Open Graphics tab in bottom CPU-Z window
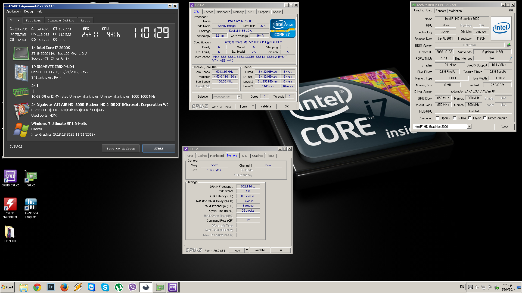522x293 pixels. 258,156
